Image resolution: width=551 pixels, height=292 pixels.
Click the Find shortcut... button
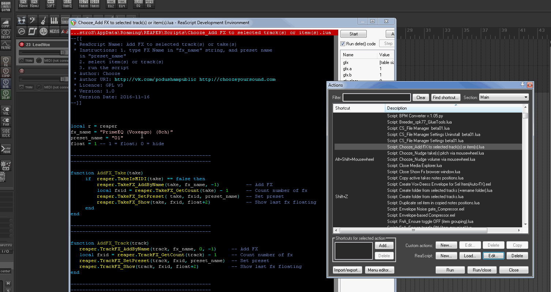coord(445,98)
